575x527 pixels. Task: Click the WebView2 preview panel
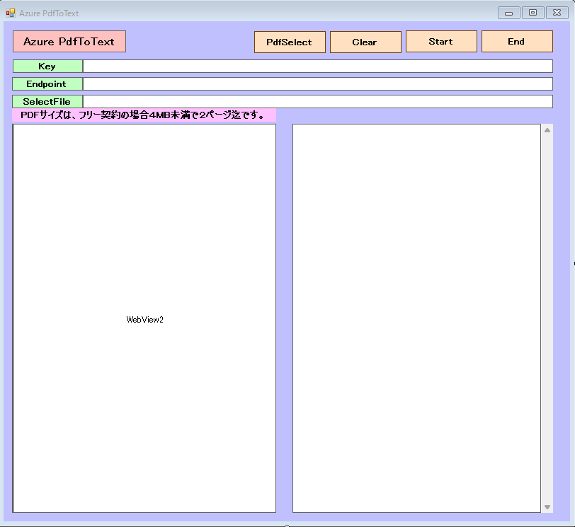(x=144, y=318)
